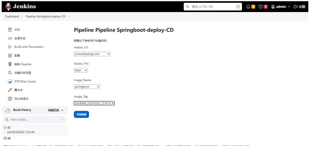Image resolution: width=310 pixels, height=146 pixels.
Task: Expand the admin user menu
Action: pos(281,7)
